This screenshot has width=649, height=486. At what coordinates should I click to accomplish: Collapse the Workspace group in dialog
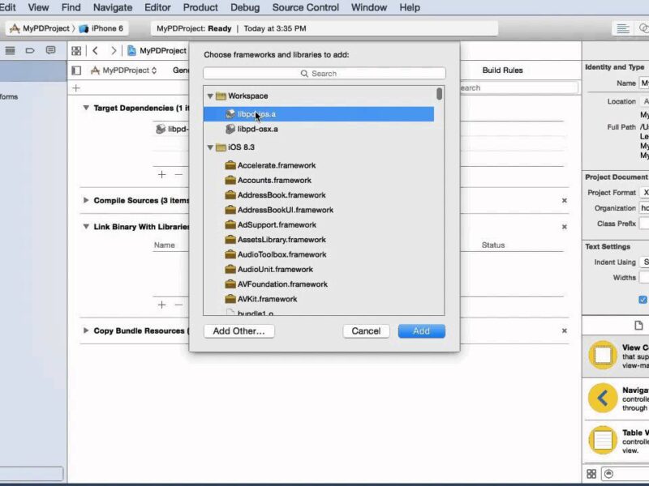pyautogui.click(x=211, y=96)
